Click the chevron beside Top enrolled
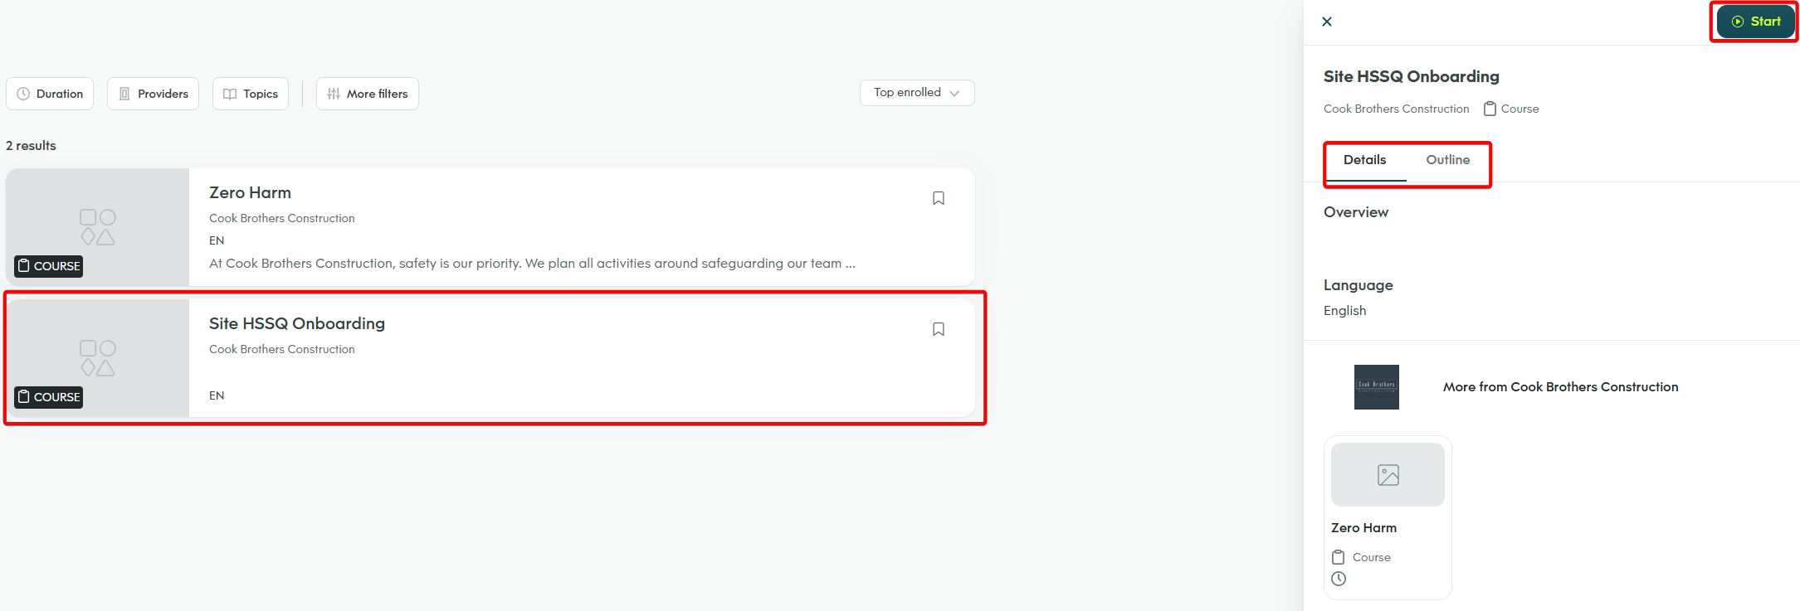The image size is (1800, 611). (954, 93)
